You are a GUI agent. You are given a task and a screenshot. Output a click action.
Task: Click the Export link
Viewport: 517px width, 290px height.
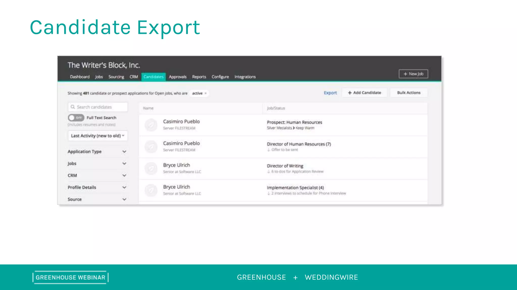tap(330, 93)
